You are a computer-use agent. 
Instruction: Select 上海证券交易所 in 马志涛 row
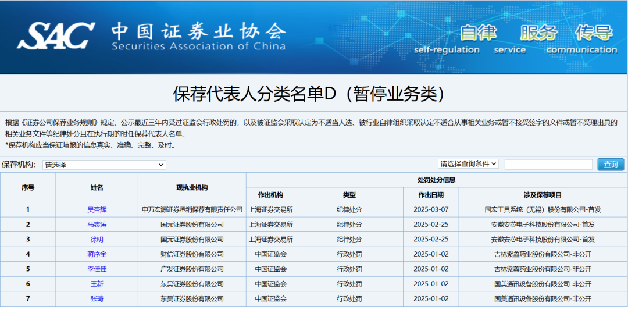pos(271,225)
